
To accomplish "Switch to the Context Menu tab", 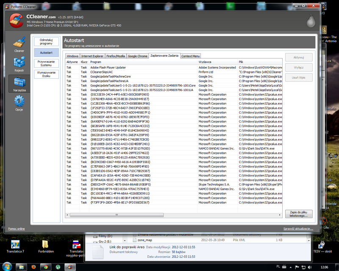I will point(190,56).
